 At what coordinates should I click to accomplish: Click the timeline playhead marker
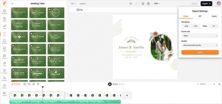pyautogui.click(x=43, y=87)
